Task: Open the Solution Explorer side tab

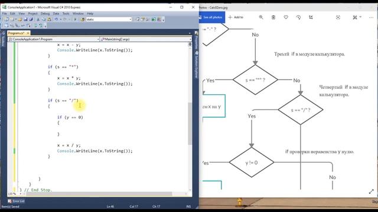Action: (x=196, y=64)
